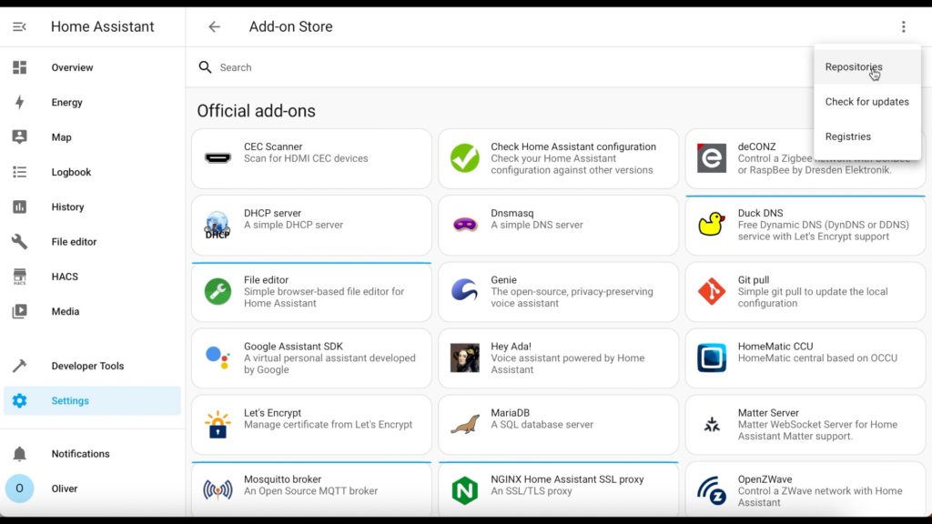Choose Check for updates menu item
The image size is (932, 524).
(x=867, y=102)
